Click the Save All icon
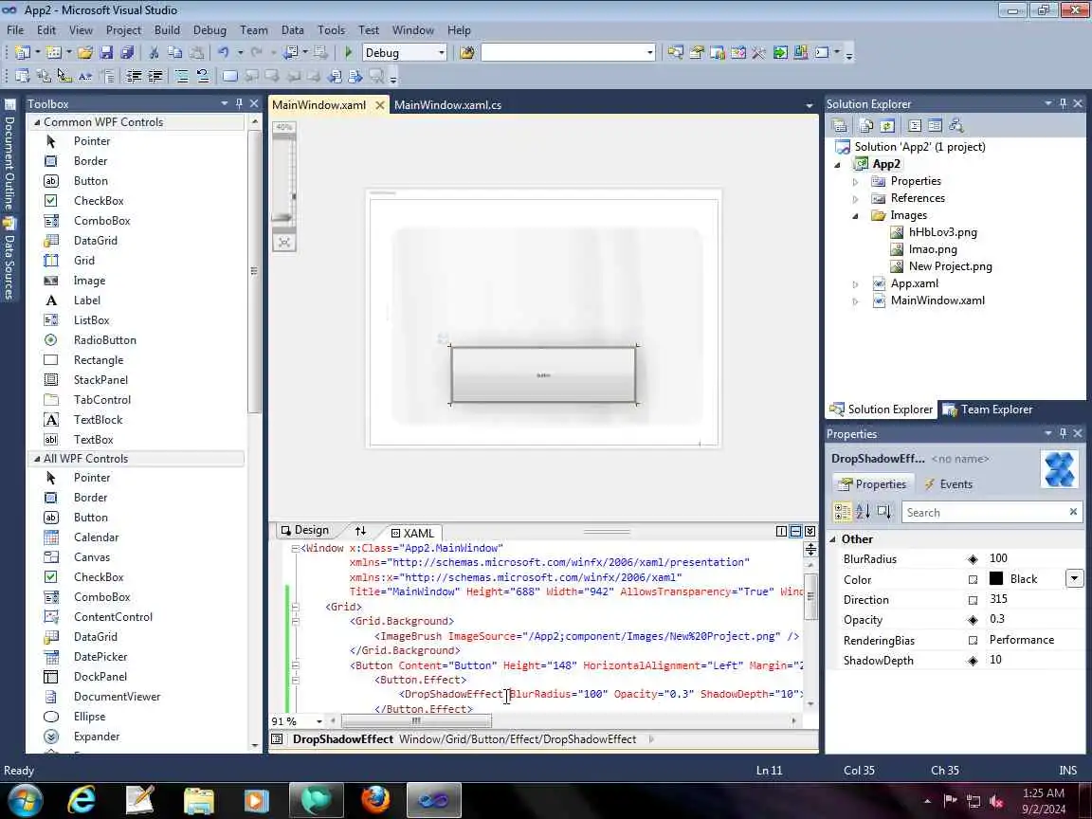1092x819 pixels. (x=127, y=53)
